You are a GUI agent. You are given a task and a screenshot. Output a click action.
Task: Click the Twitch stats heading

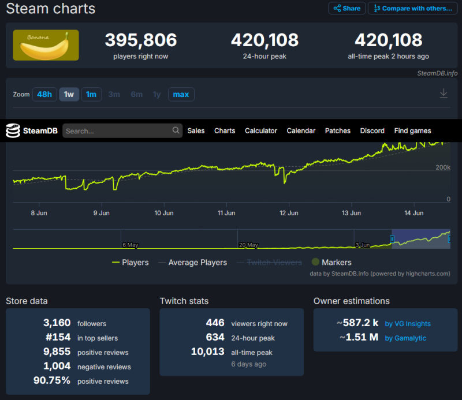[184, 301]
